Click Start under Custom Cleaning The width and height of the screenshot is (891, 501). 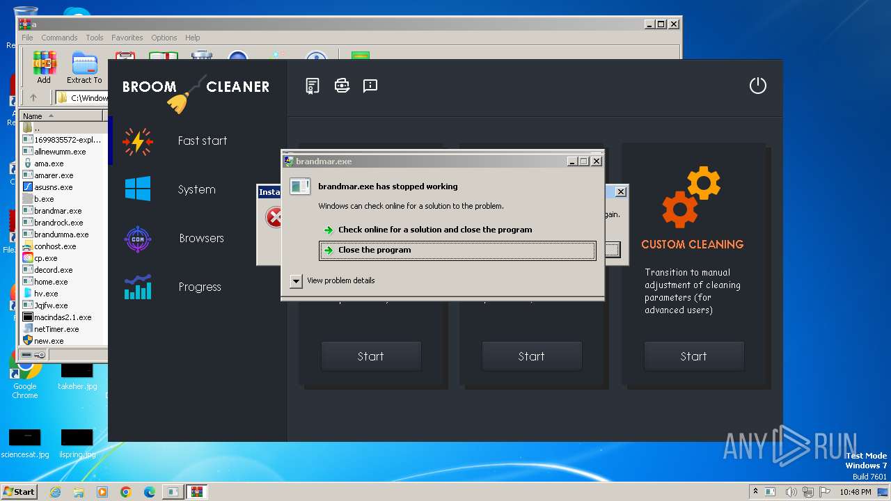pyautogui.click(x=693, y=356)
